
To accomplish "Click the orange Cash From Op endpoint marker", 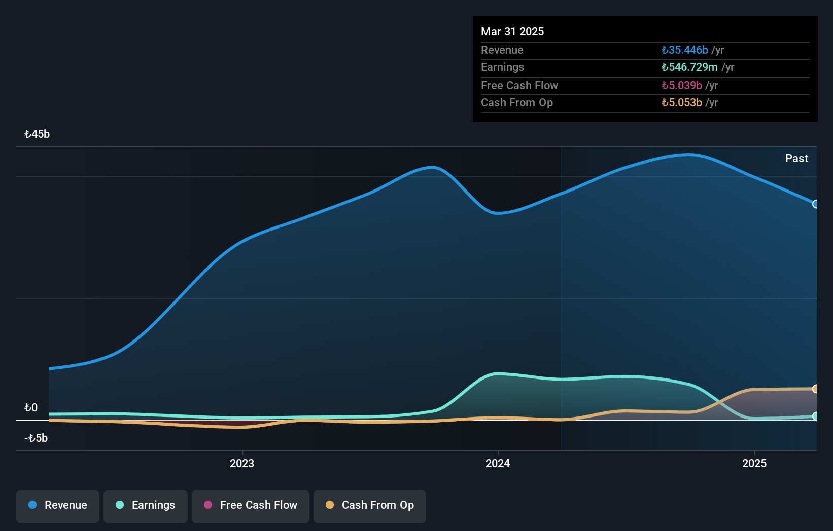I will tap(815, 389).
